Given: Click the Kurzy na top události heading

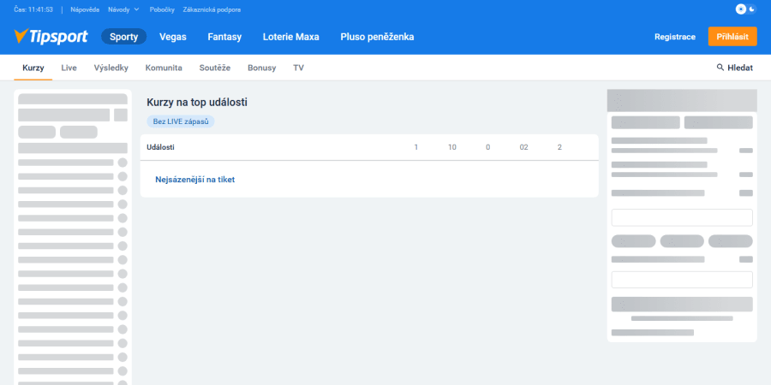Looking at the screenshot, I should tap(197, 103).
